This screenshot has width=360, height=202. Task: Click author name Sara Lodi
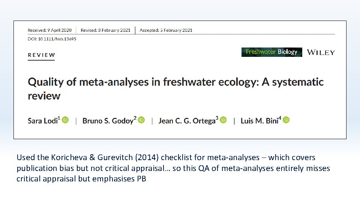[x=43, y=120]
